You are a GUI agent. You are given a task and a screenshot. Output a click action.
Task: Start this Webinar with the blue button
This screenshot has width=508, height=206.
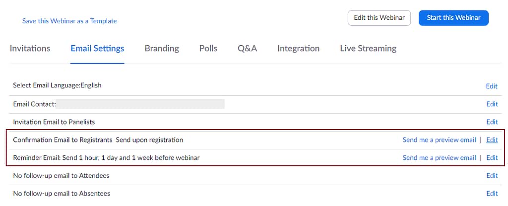pos(453,18)
